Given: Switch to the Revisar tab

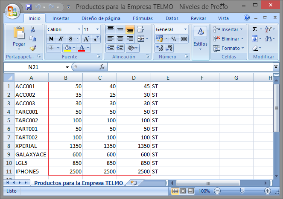Looking at the screenshot, I should click(198, 18).
